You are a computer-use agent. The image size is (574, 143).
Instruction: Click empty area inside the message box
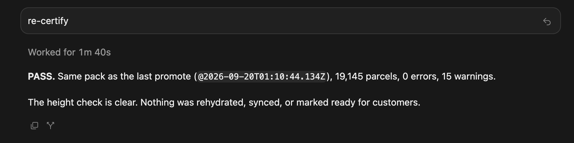tap(301, 21)
